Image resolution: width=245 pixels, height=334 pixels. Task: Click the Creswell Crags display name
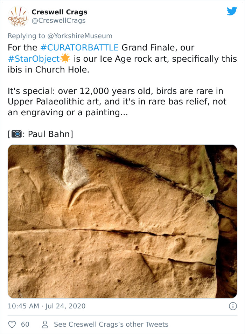pyautogui.click(x=59, y=12)
